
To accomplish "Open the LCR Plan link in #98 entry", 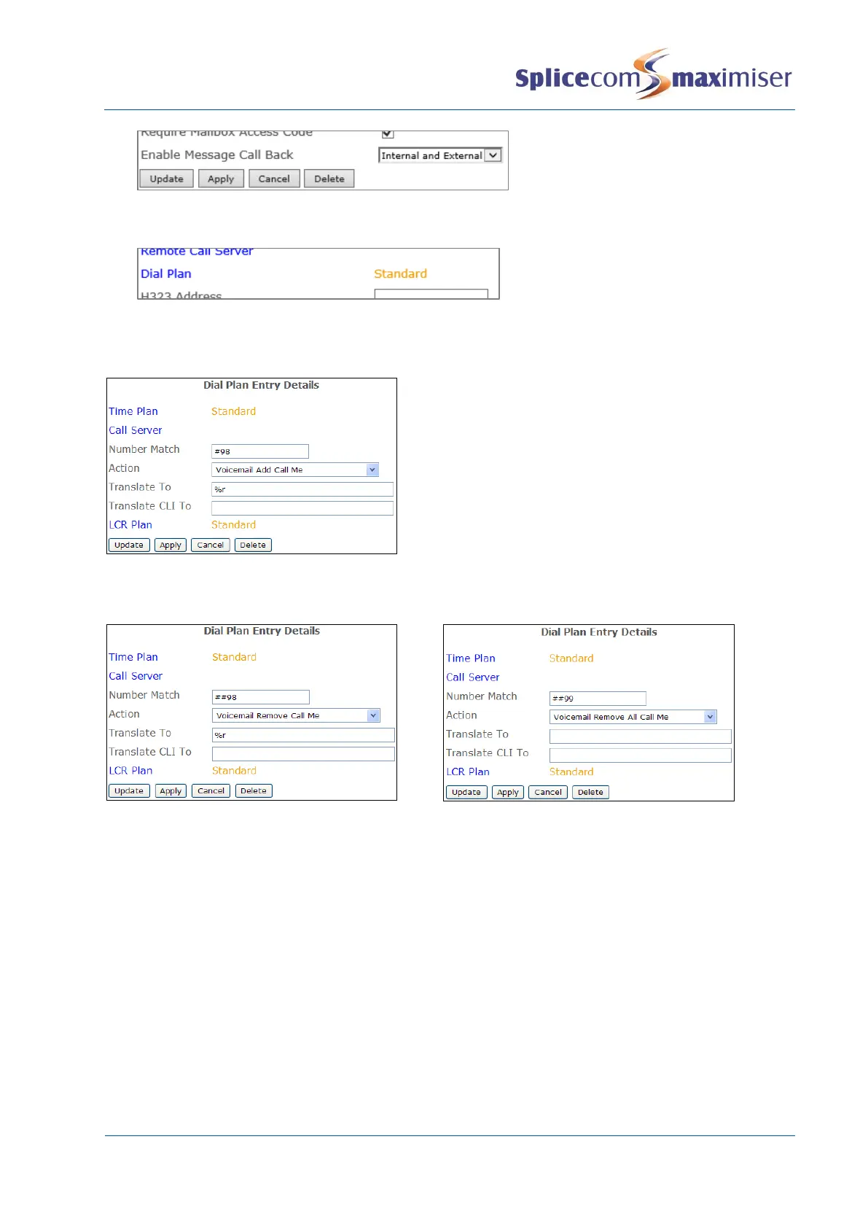I will pyautogui.click(x=130, y=525).
